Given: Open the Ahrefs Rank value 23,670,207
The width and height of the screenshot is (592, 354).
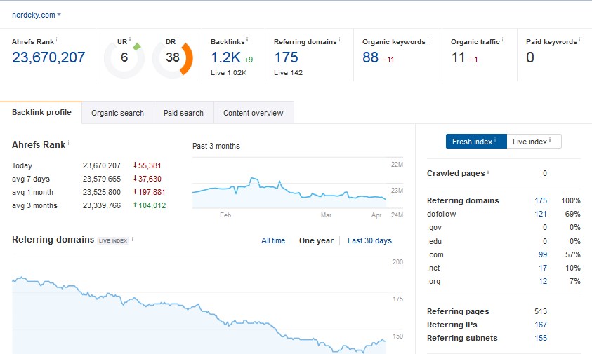Looking at the screenshot, I should [48, 57].
